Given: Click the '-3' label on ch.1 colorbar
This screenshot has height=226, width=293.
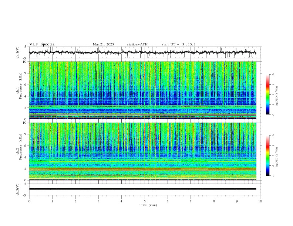Looking at the screenshot, I should [x=273, y=74].
